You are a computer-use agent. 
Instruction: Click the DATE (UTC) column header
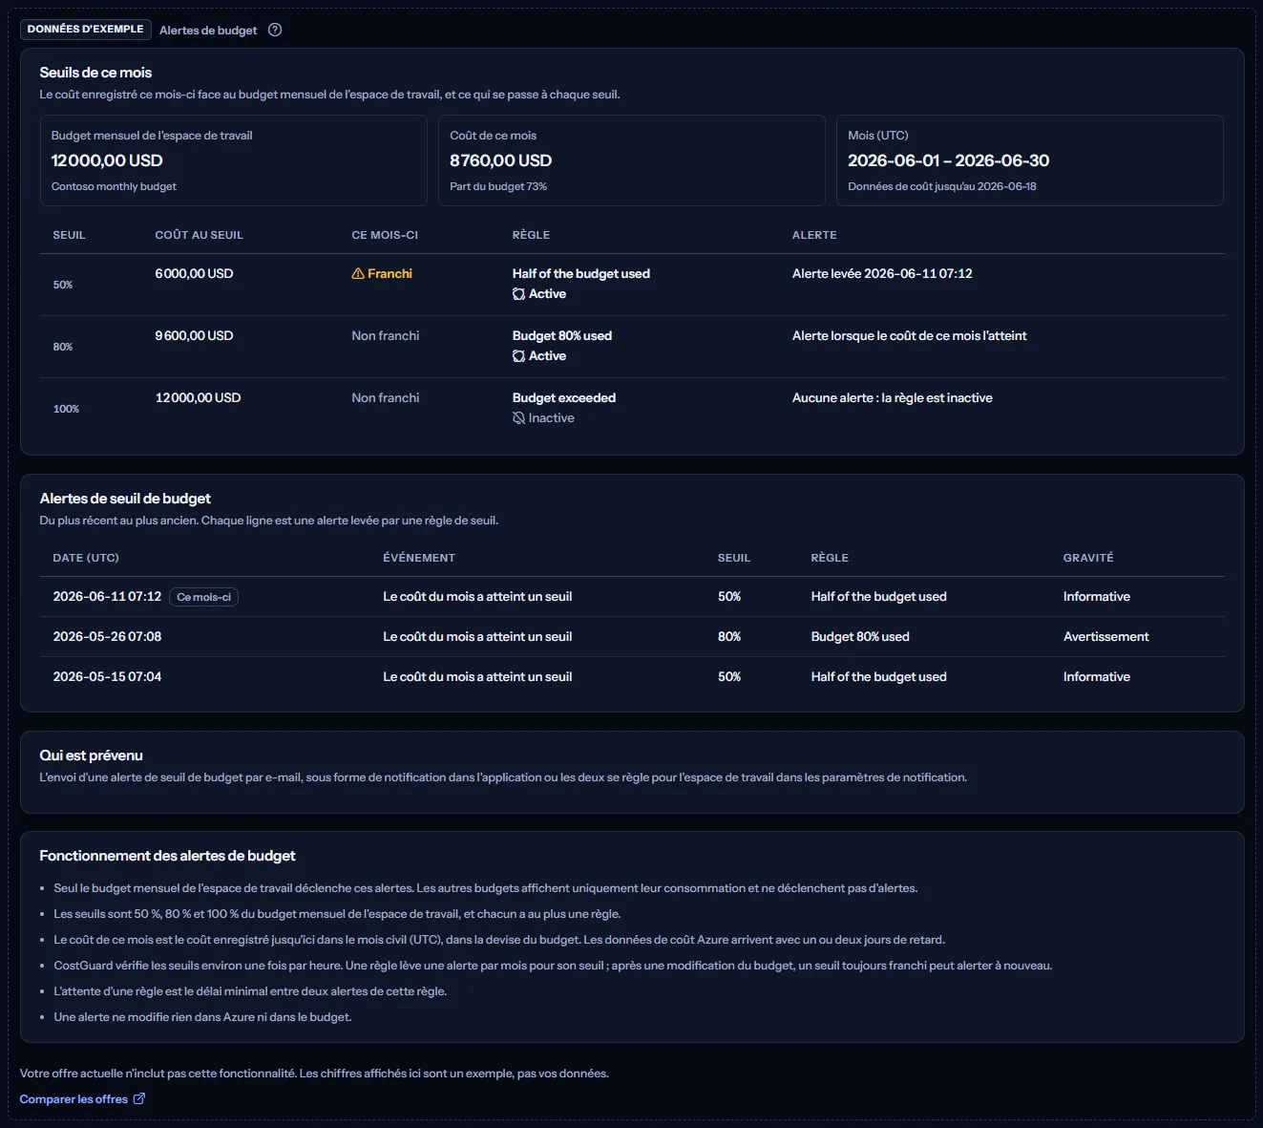click(x=86, y=558)
